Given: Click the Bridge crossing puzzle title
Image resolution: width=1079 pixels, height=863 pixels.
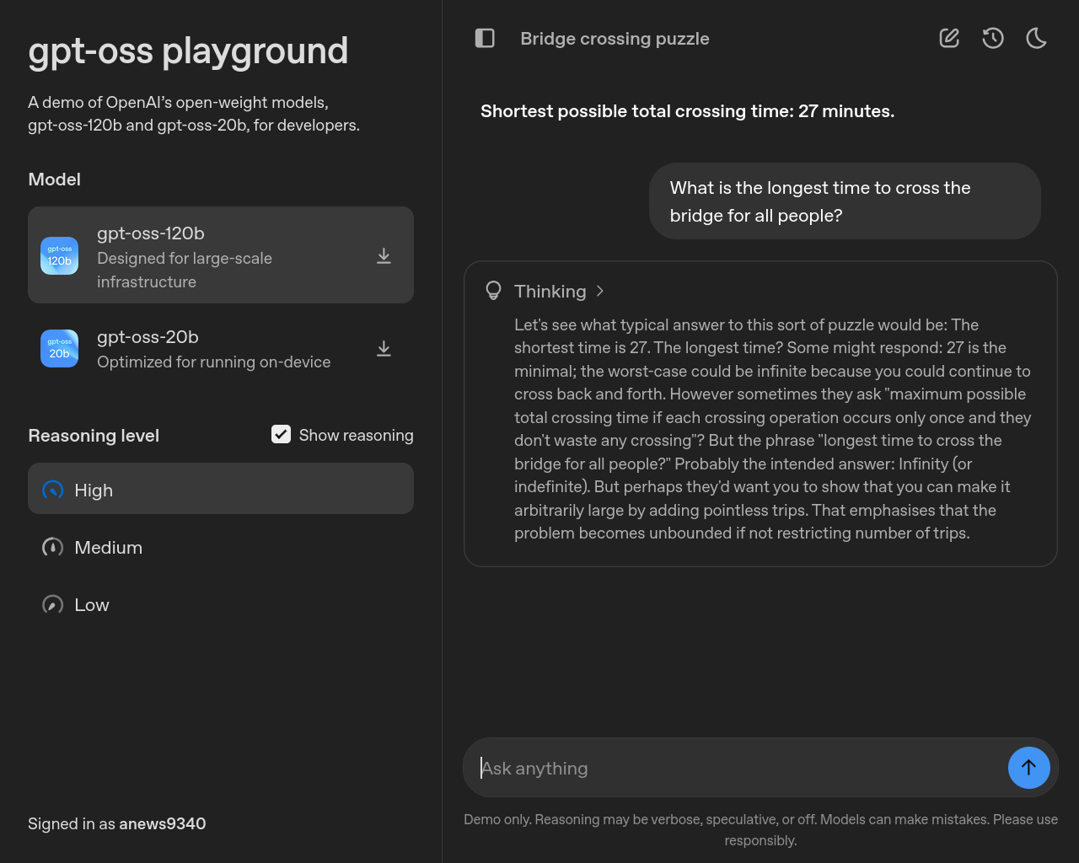Looking at the screenshot, I should 615,39.
